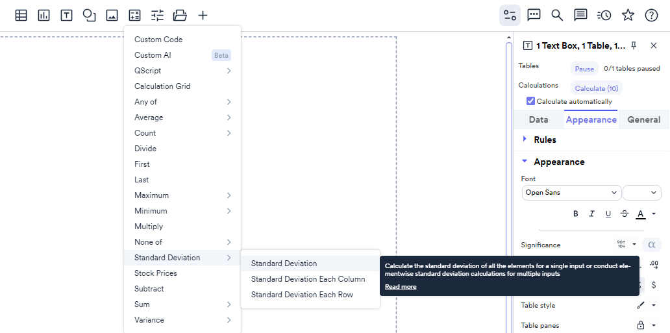Apply Italic font formatting
This screenshot has height=333, width=670.
click(x=592, y=214)
